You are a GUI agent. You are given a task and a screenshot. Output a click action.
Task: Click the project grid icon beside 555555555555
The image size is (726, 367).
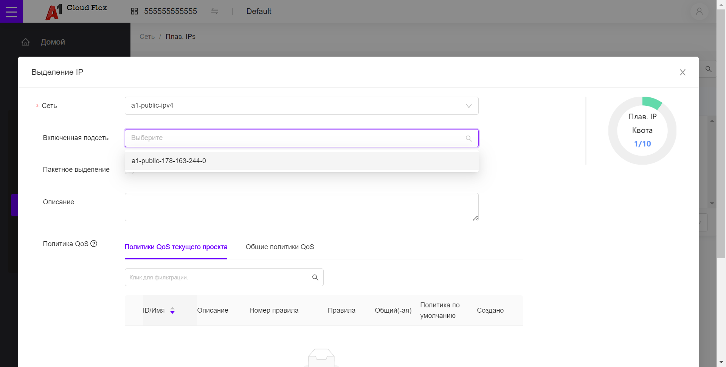(x=134, y=11)
